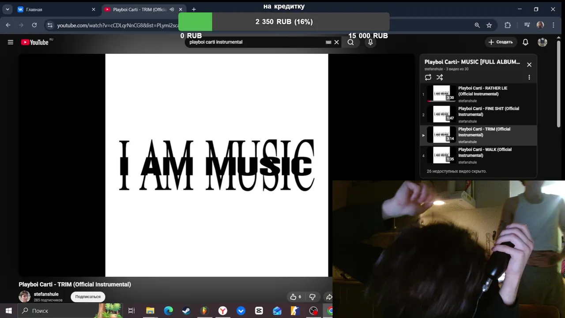Select the current TRIM playlist entry
This screenshot has width=565, height=318.
(x=478, y=135)
